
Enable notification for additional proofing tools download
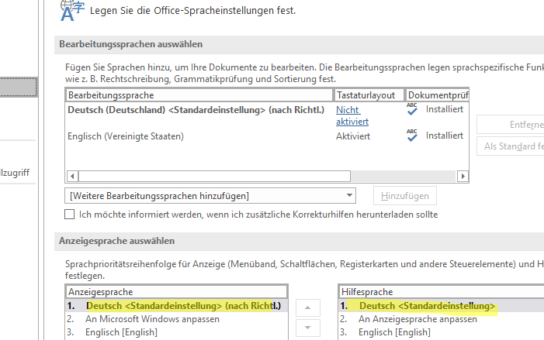coord(70,214)
